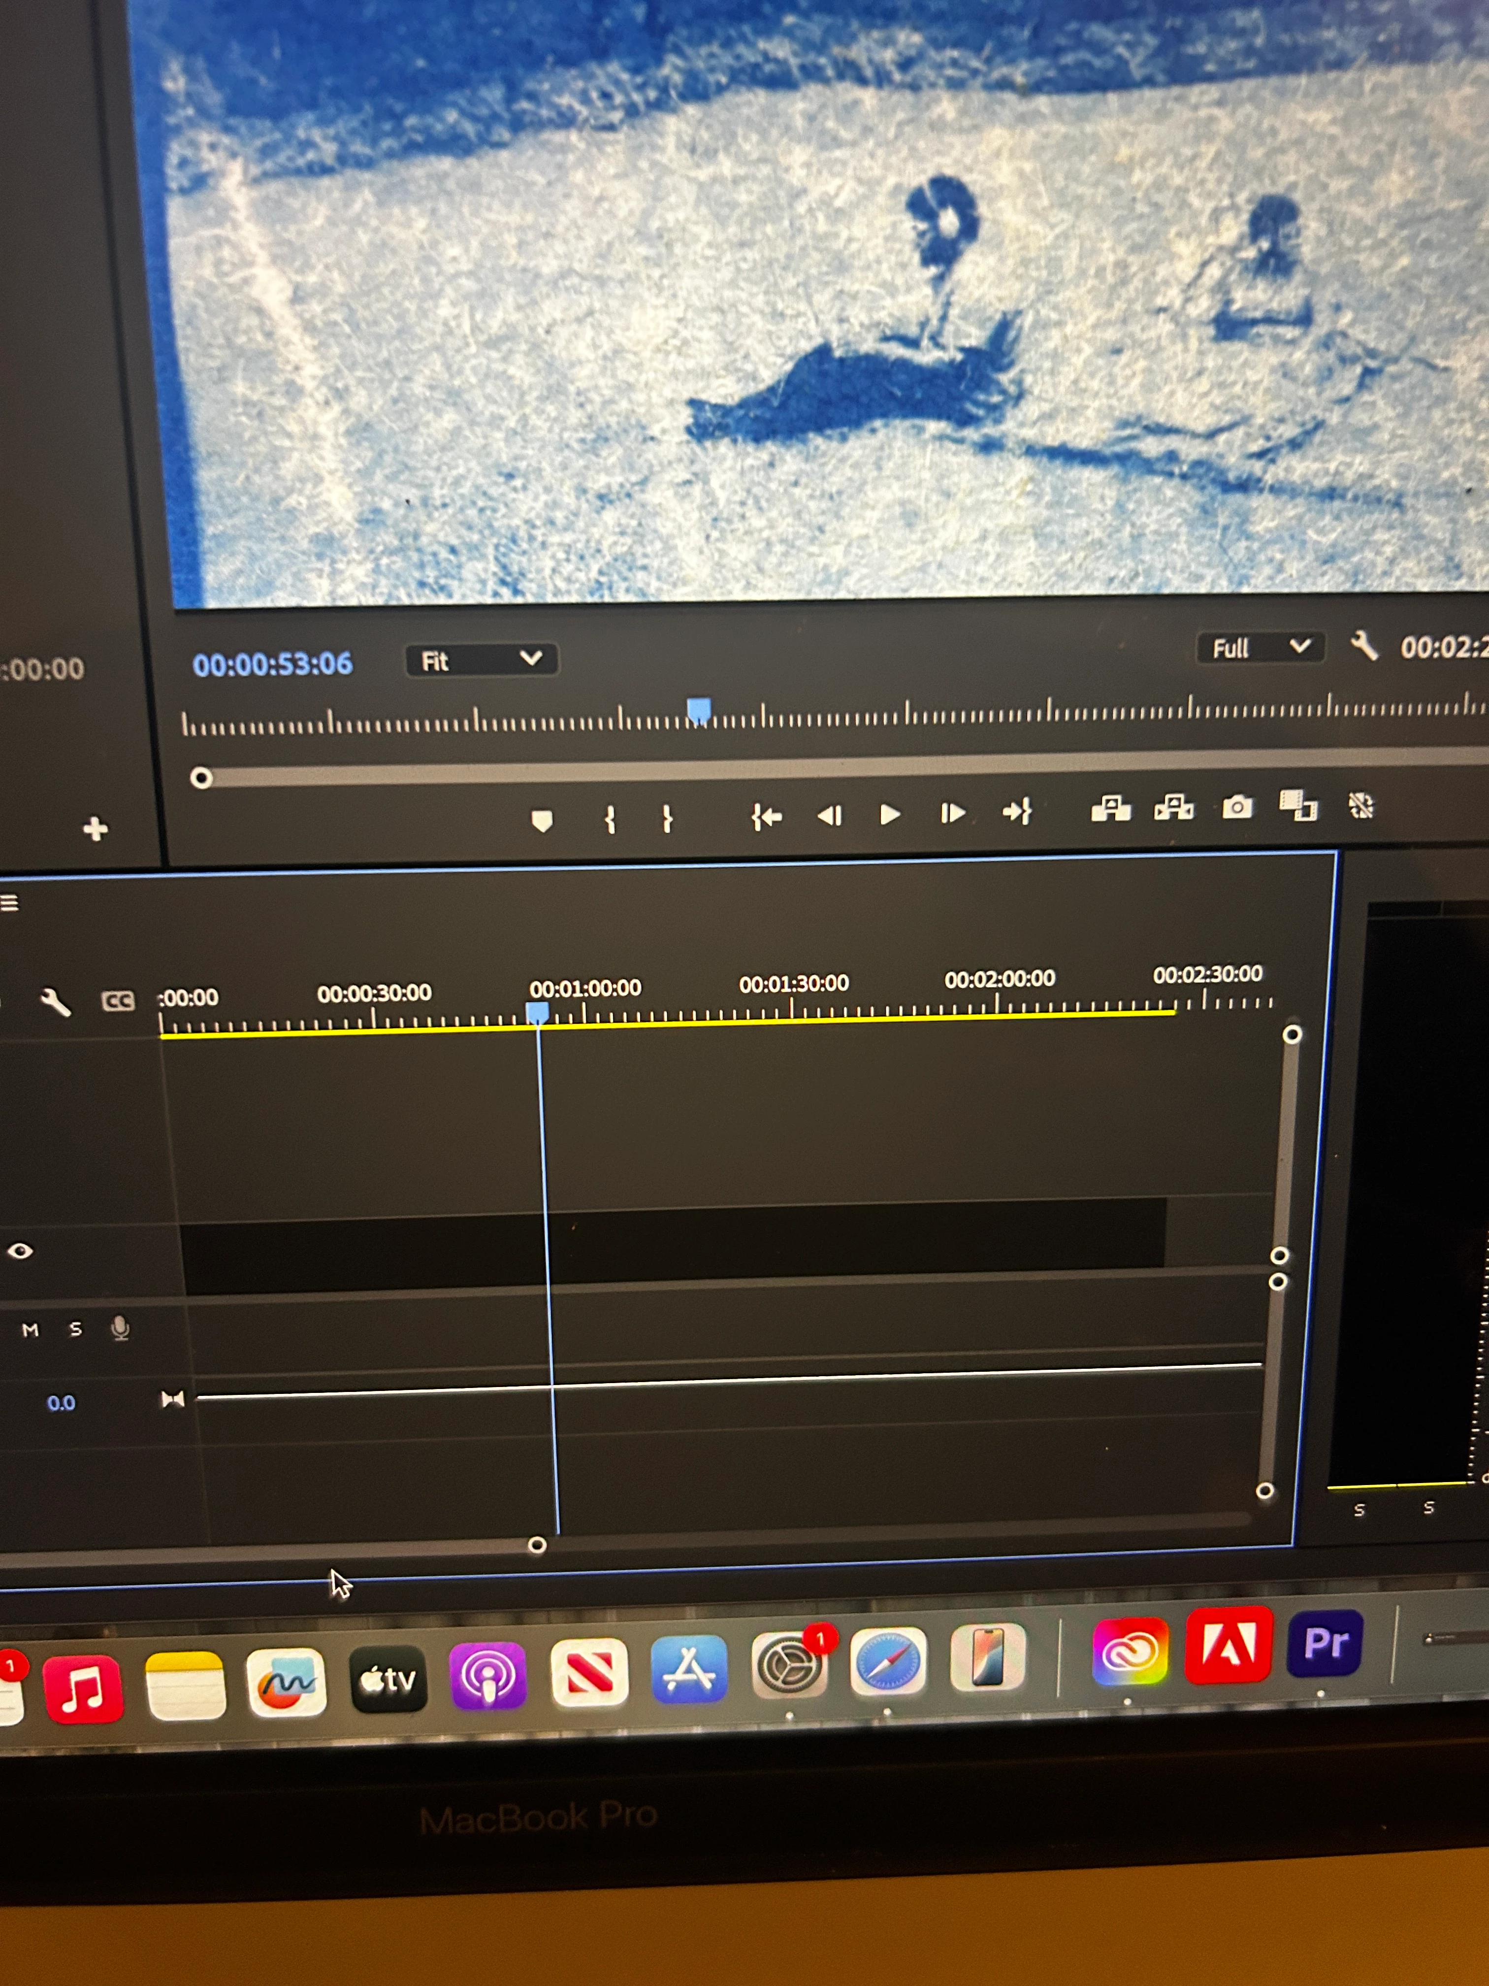Viewport: 1489px width, 1986px height.
Task: Click the 00:00:53:06 playhead timecode
Action: [x=272, y=664]
